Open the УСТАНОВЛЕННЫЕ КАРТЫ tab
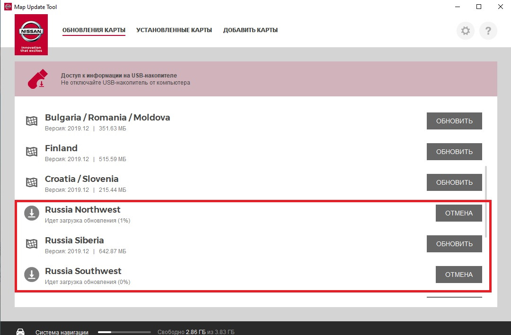This screenshot has height=335, width=511. 174,30
